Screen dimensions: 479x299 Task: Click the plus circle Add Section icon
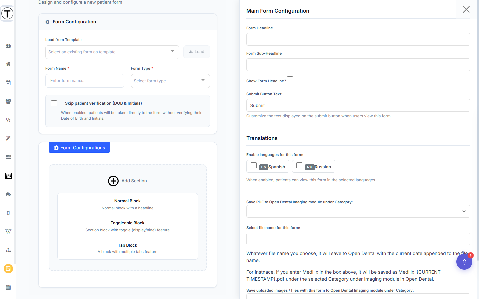[x=113, y=181]
